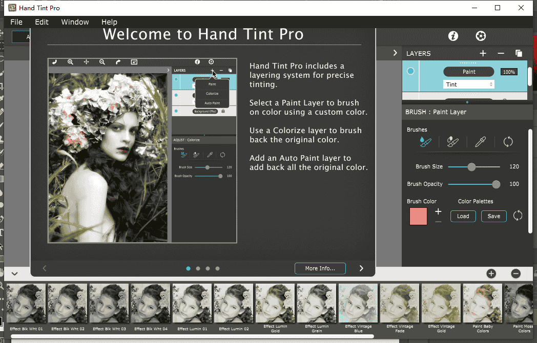
Task: Open the Window menu
Action: [75, 22]
